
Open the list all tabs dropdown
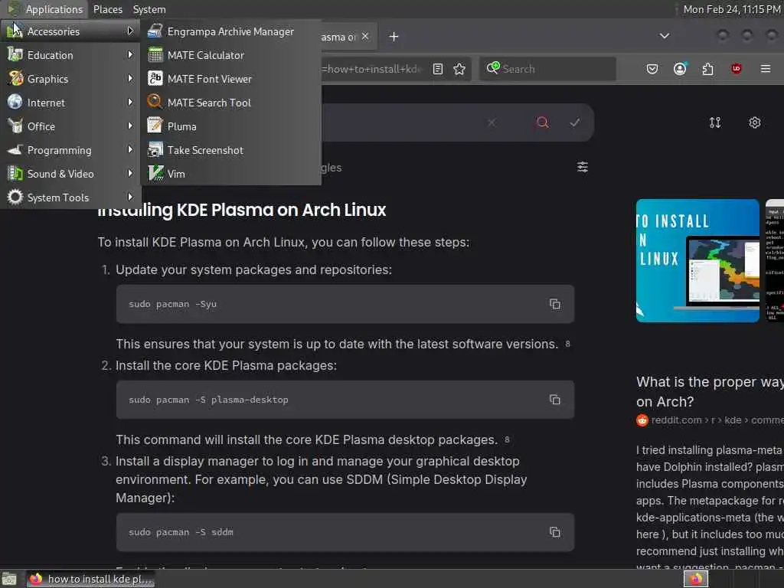664,36
